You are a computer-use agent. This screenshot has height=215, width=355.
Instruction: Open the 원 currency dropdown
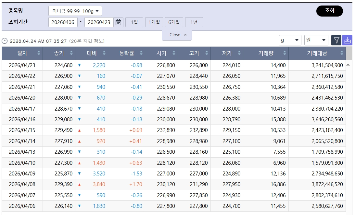316,40
